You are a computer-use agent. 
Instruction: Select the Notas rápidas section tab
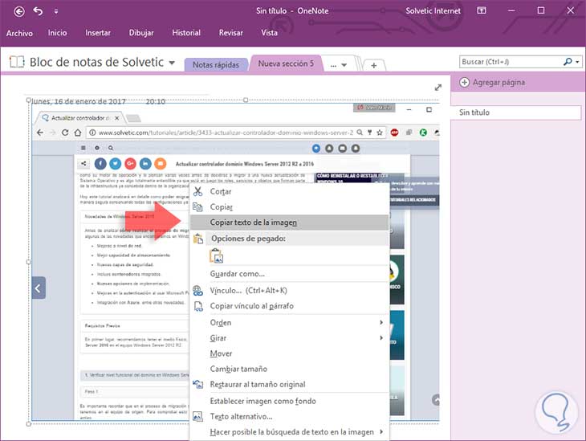[x=216, y=65]
